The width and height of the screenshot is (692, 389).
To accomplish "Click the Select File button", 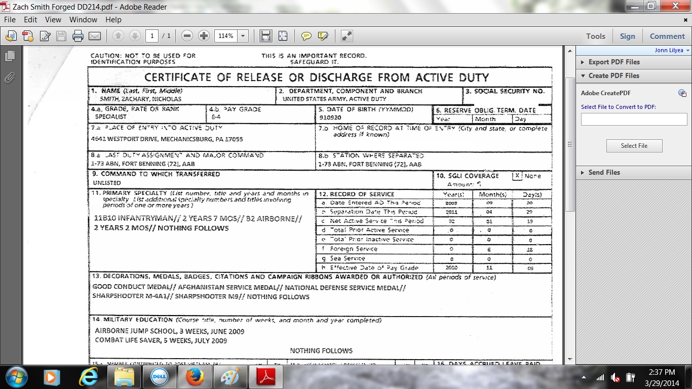I will coord(634,146).
